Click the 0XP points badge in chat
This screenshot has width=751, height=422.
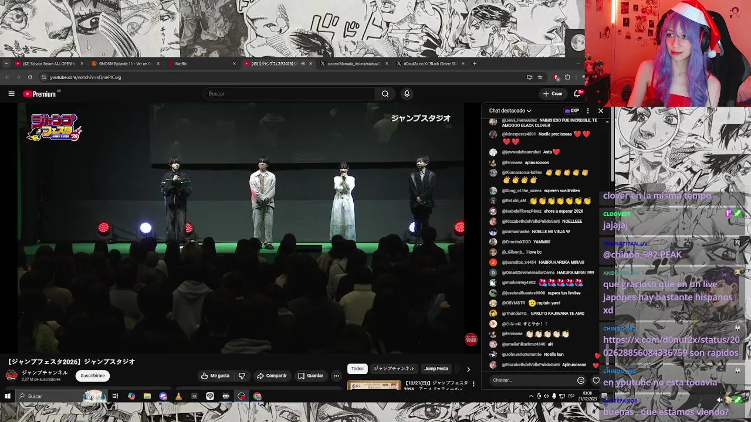click(571, 111)
